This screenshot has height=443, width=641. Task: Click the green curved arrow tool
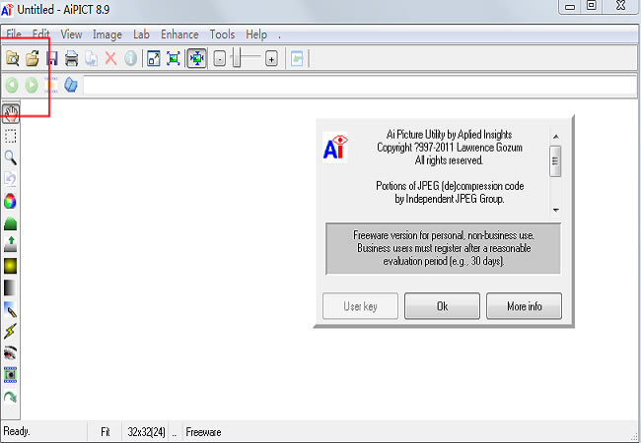pos(10,397)
